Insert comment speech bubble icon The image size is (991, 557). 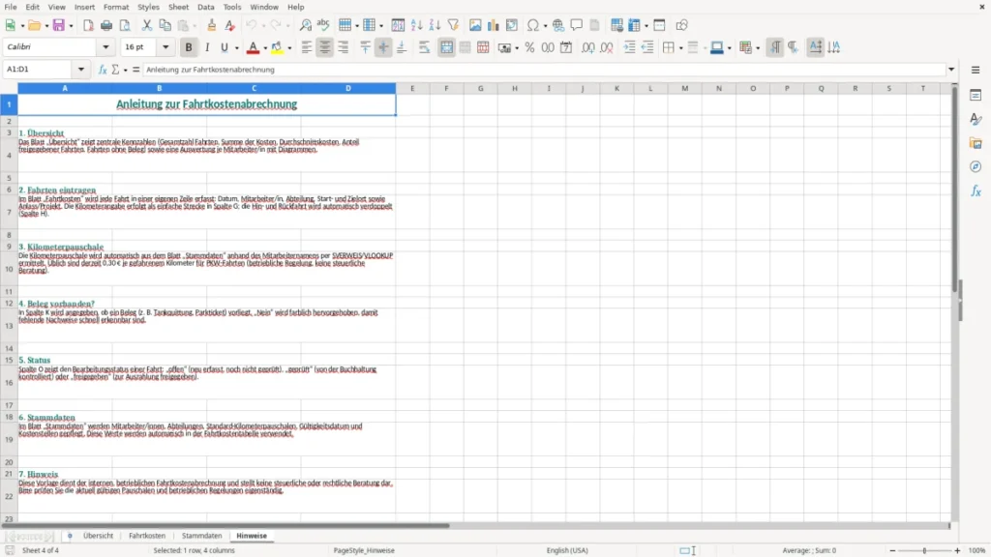click(577, 25)
